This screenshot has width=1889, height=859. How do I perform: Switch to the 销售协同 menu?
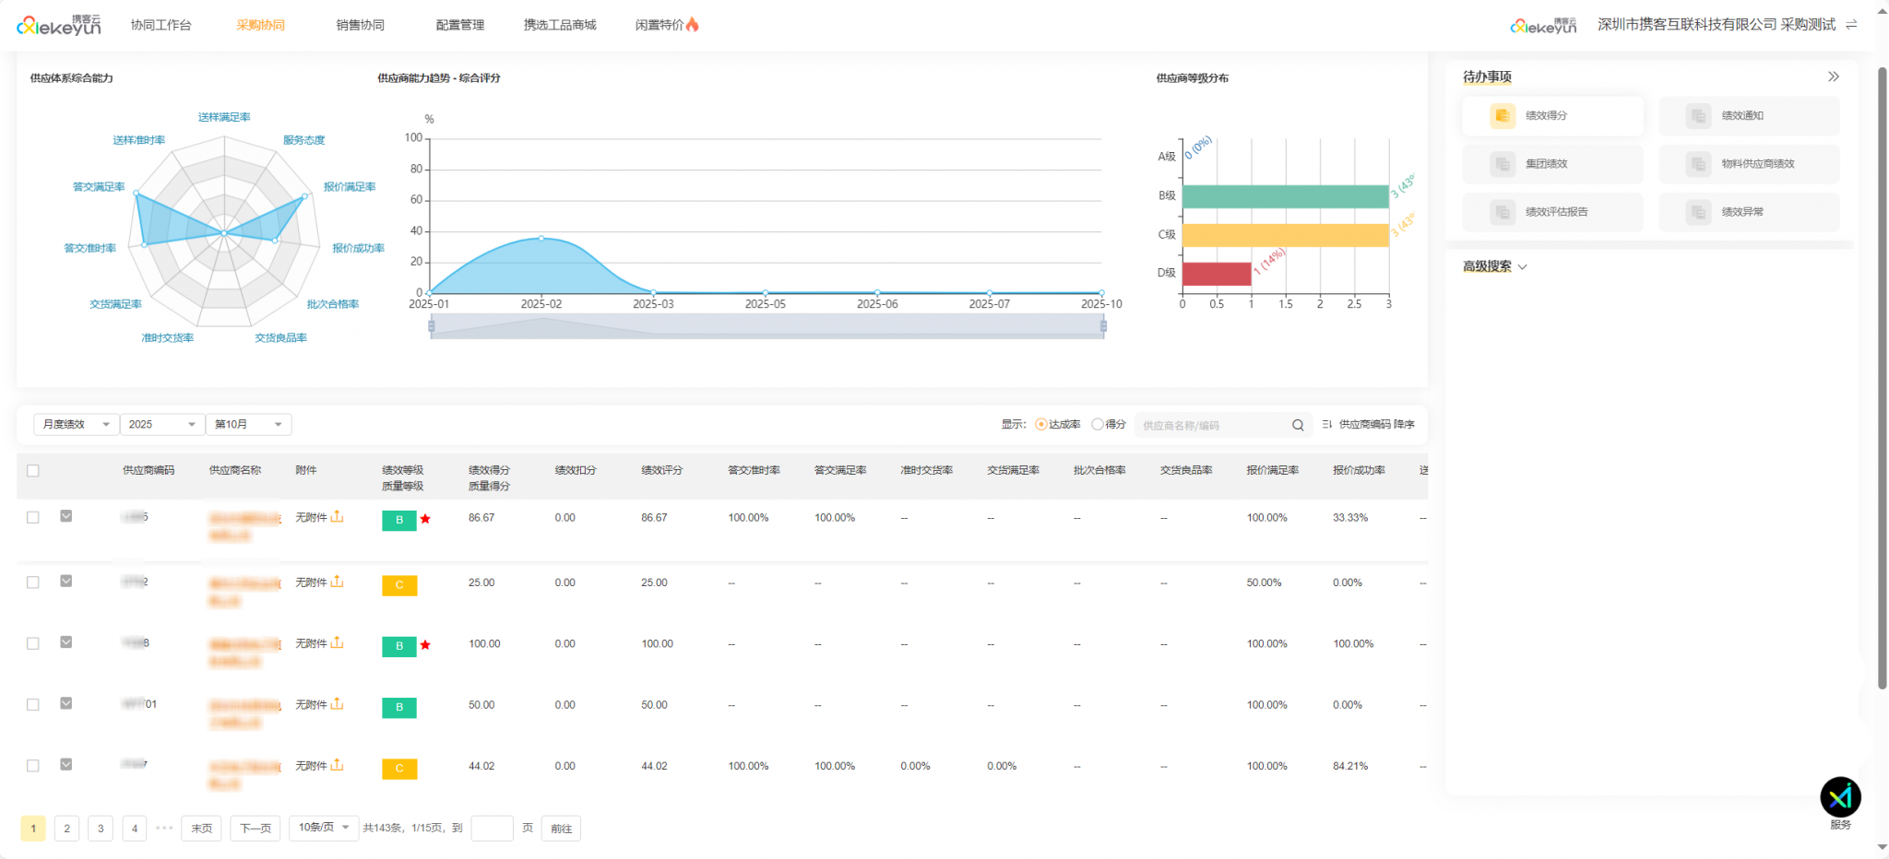(x=360, y=25)
